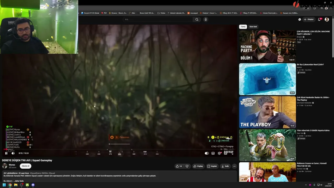Screen dimensions: 334x188
Task: Click the search magnifier button
Action: pyautogui.click(x=197, y=19)
